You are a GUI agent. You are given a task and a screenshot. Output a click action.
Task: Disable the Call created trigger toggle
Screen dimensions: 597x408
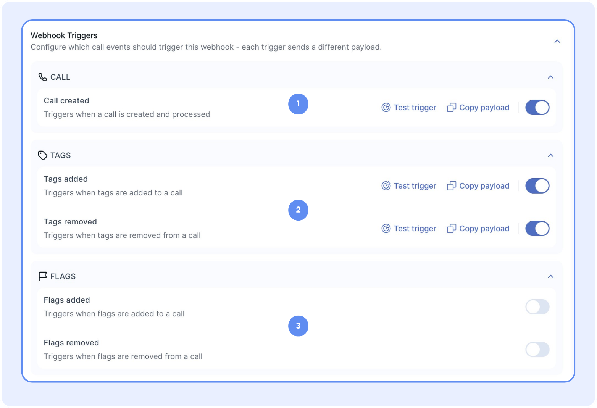[537, 108]
